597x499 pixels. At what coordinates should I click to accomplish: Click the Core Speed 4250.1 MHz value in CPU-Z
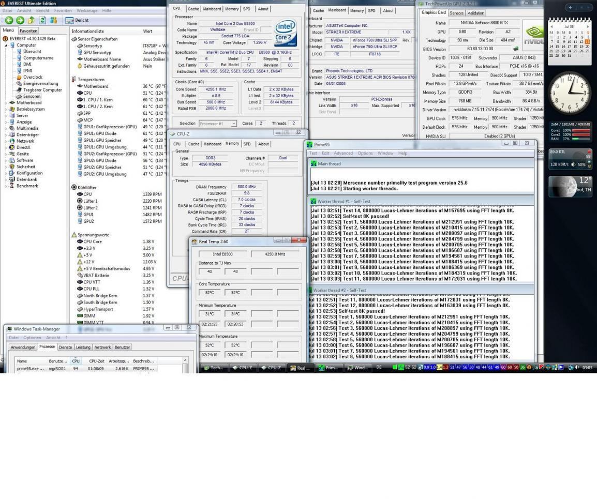coord(216,89)
